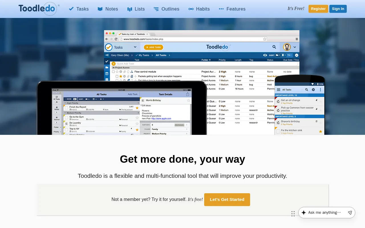This screenshot has width=365, height=228.
Task: Open Habits from the top navigation
Action: click(199, 9)
